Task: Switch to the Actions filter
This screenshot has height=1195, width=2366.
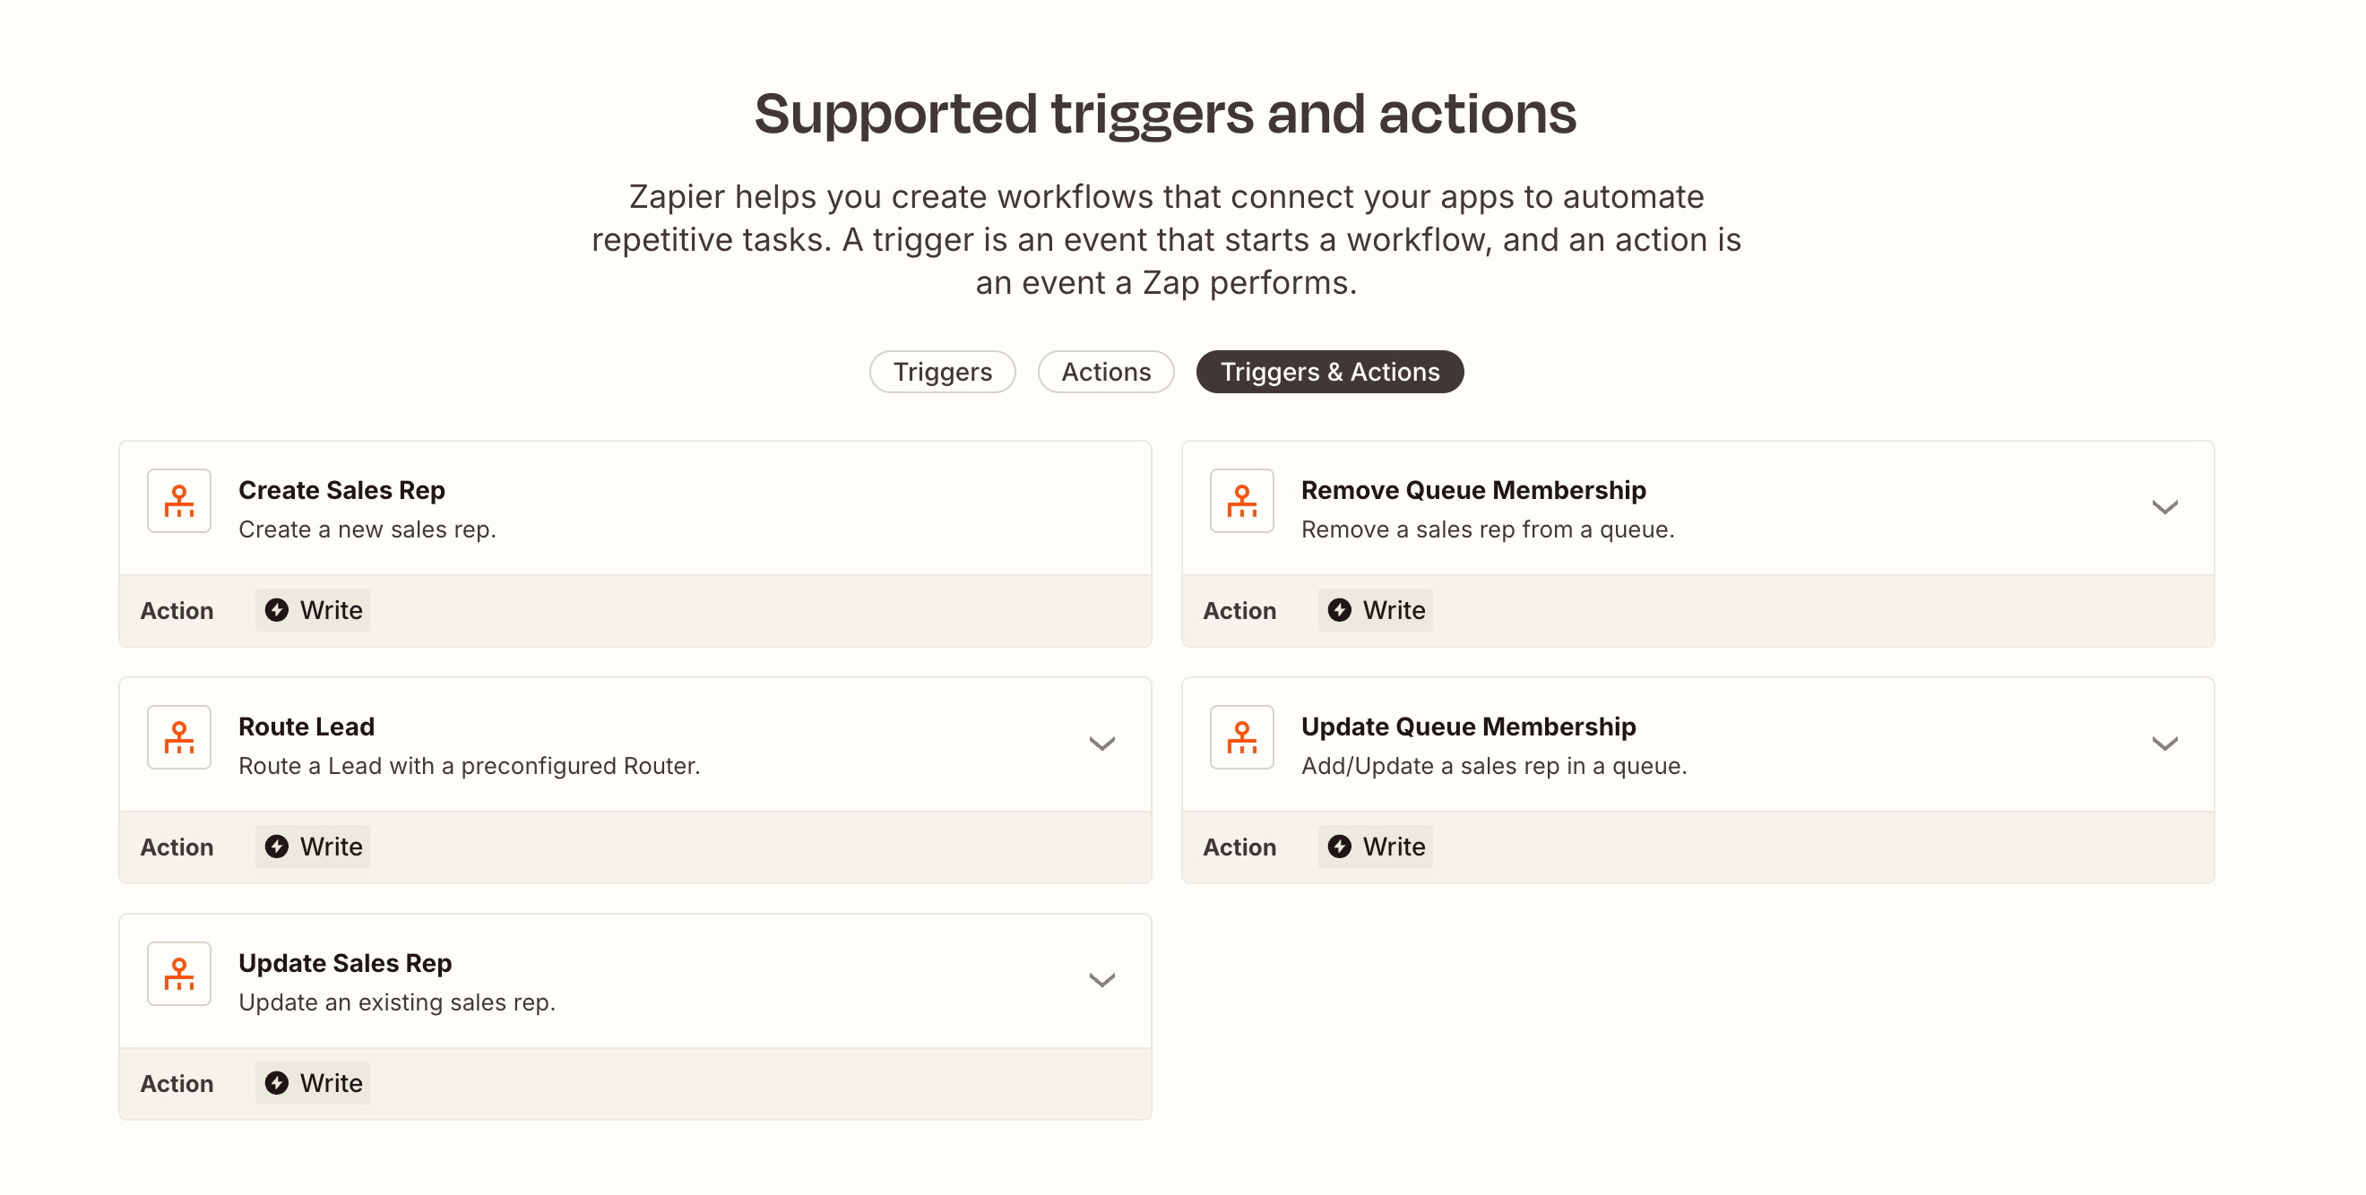Action: [x=1105, y=372]
